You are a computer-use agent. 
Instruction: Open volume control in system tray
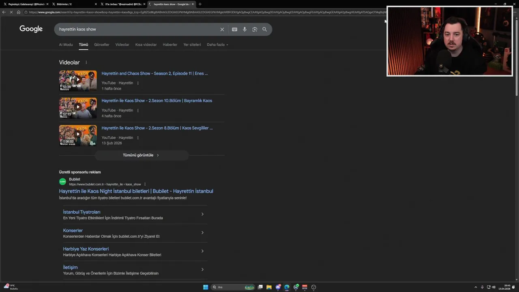493,287
